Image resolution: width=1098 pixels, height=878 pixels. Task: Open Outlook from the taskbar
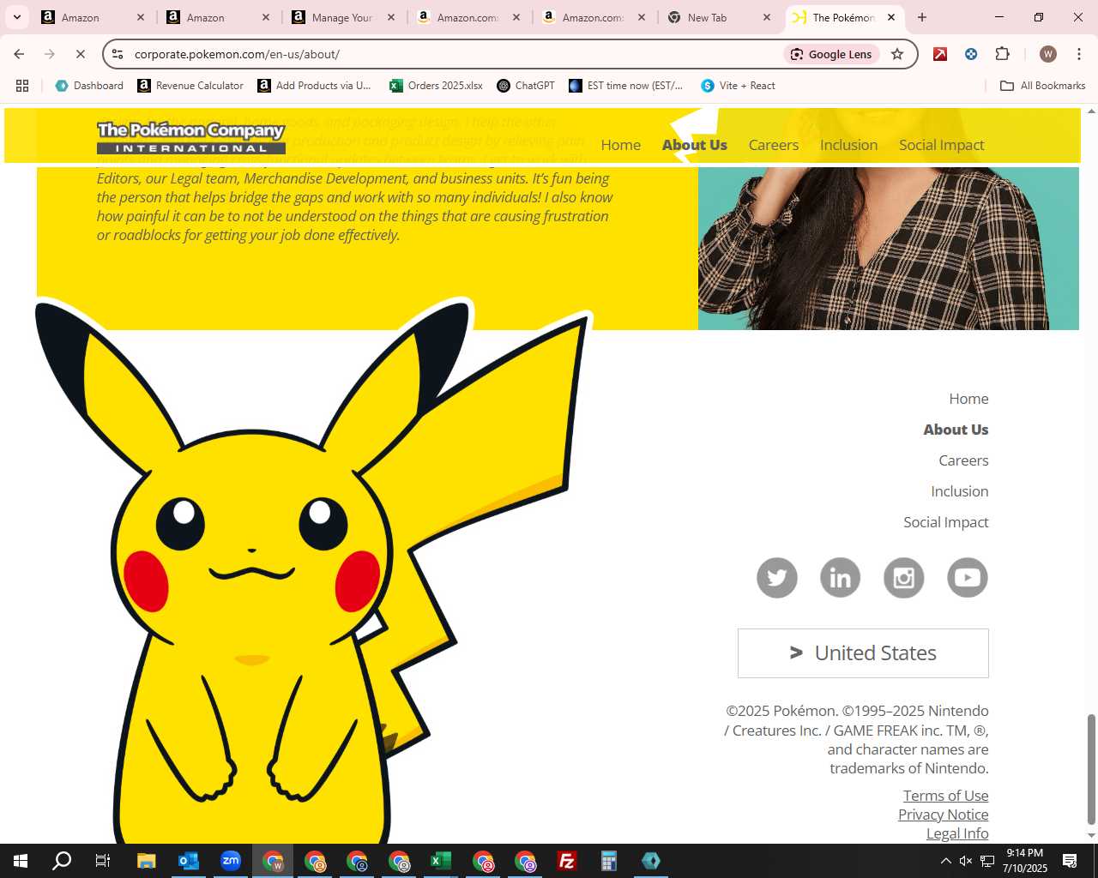click(189, 861)
